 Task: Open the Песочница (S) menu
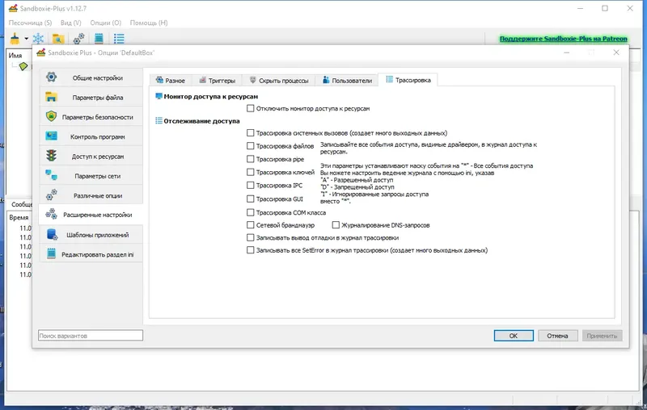[30, 23]
